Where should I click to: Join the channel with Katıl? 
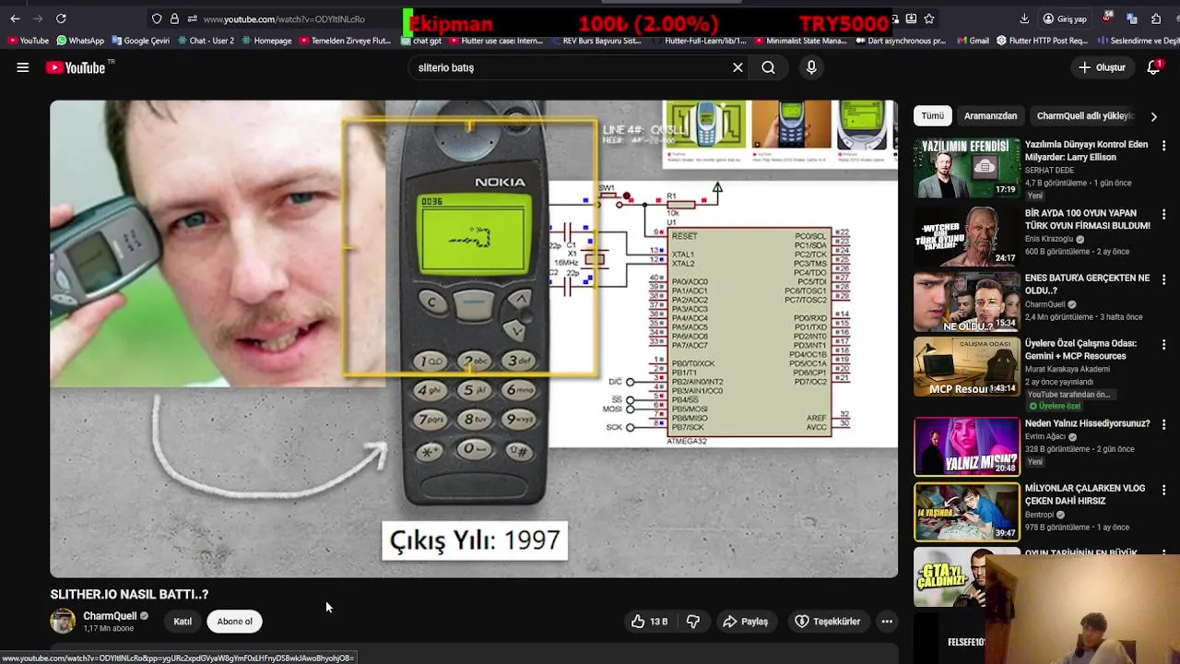(x=183, y=622)
